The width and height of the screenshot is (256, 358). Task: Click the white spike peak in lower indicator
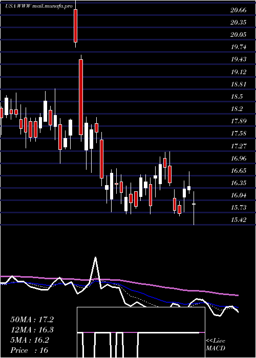click(x=96, y=258)
